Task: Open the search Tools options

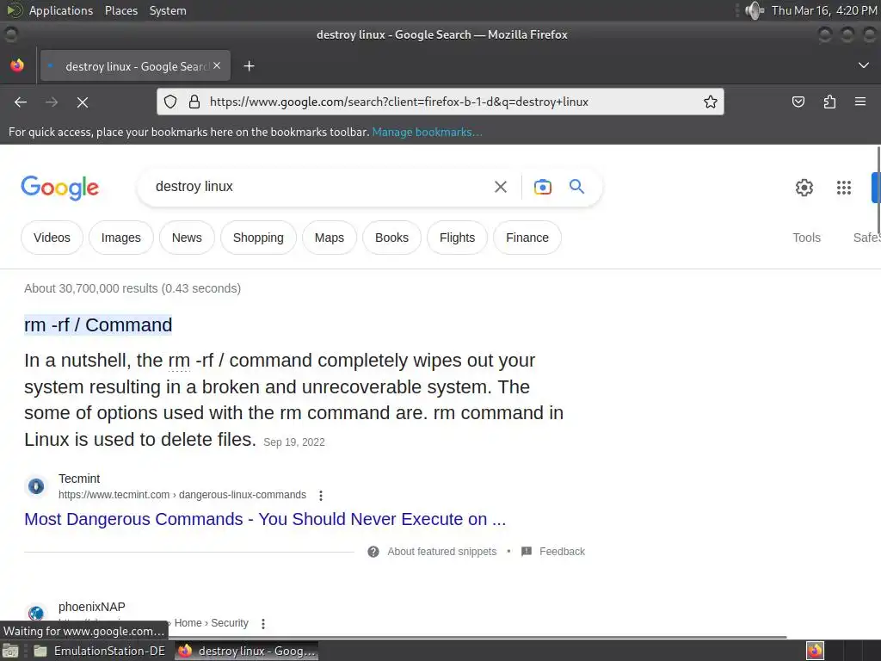Action: point(806,238)
